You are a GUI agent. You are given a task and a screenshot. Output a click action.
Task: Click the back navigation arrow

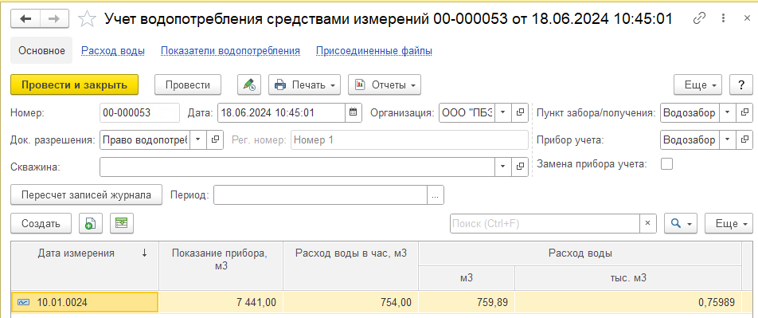tap(25, 19)
